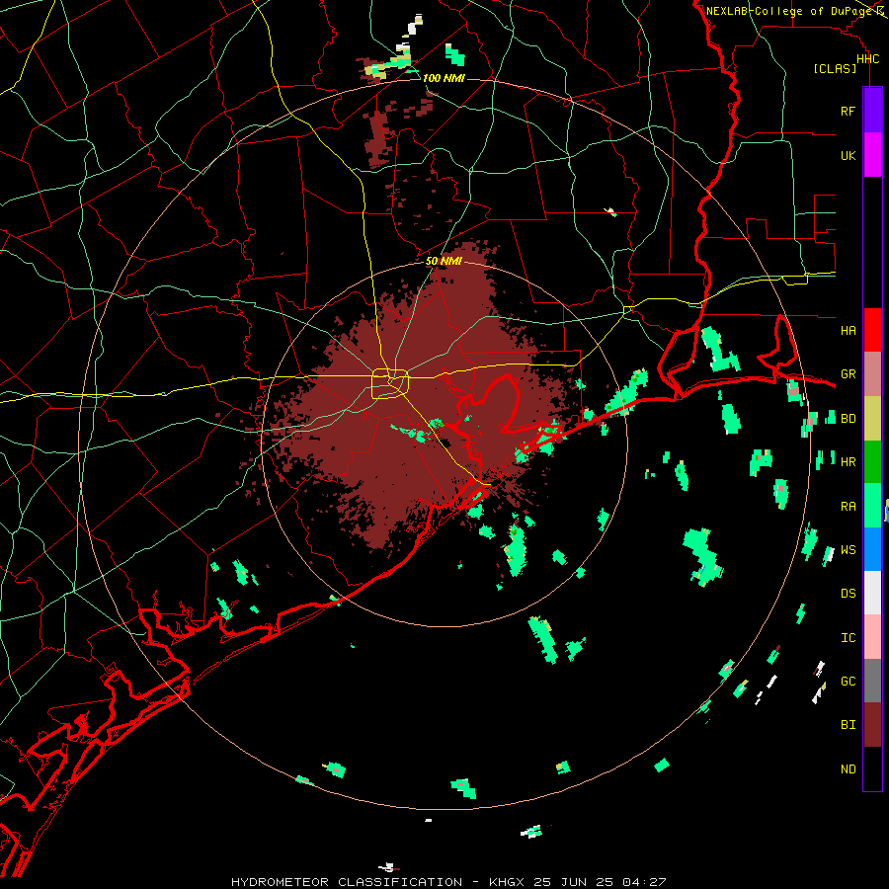Select the light pink IC legend swatch
The width and height of the screenshot is (889, 889).
[872, 637]
